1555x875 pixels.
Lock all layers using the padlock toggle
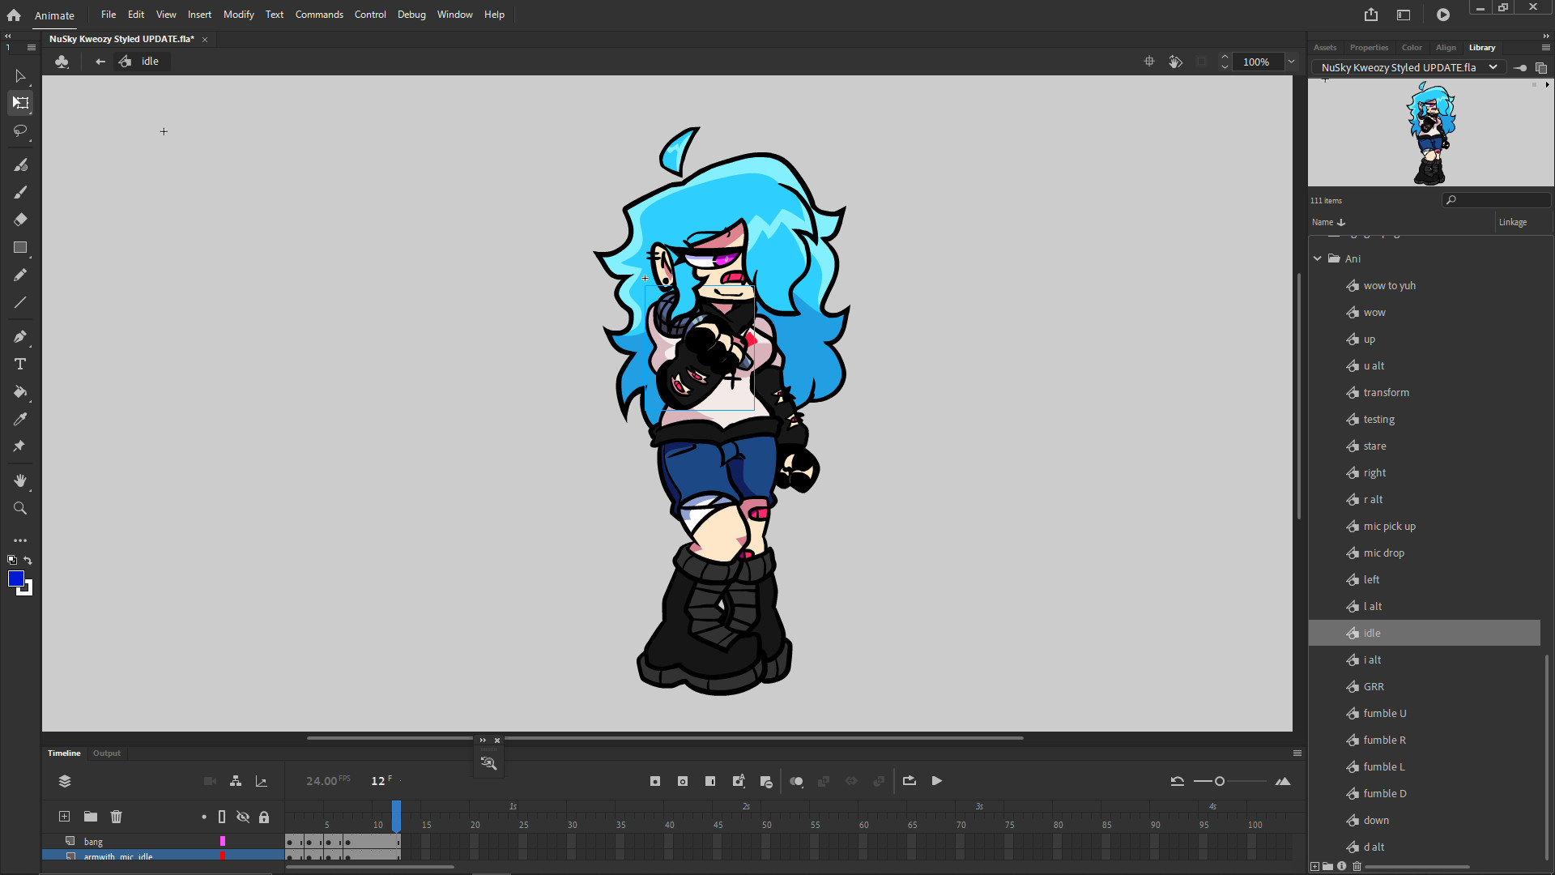[264, 817]
